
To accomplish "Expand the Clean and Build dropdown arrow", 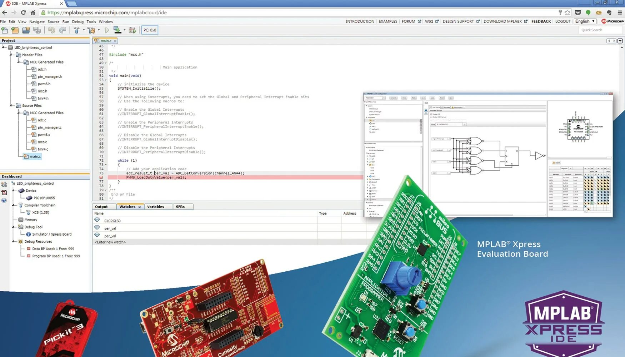I will [x=99, y=30].
